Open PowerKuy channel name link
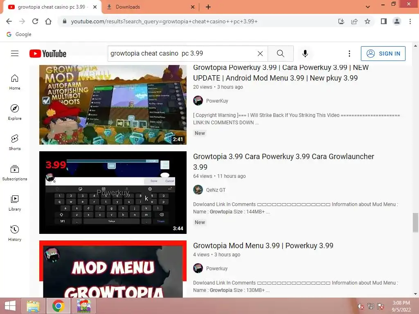The image size is (419, 314). click(217, 101)
